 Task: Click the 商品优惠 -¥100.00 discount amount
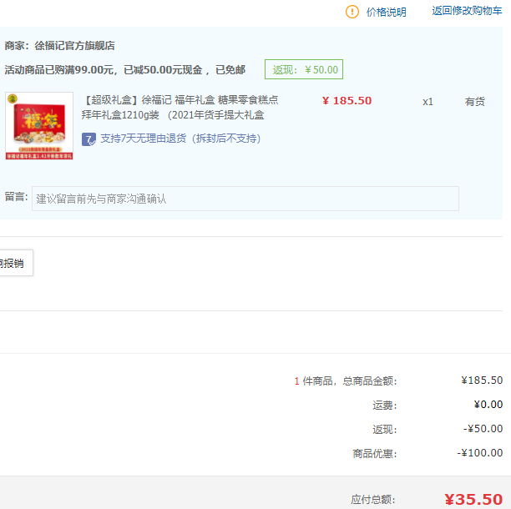[x=480, y=453]
